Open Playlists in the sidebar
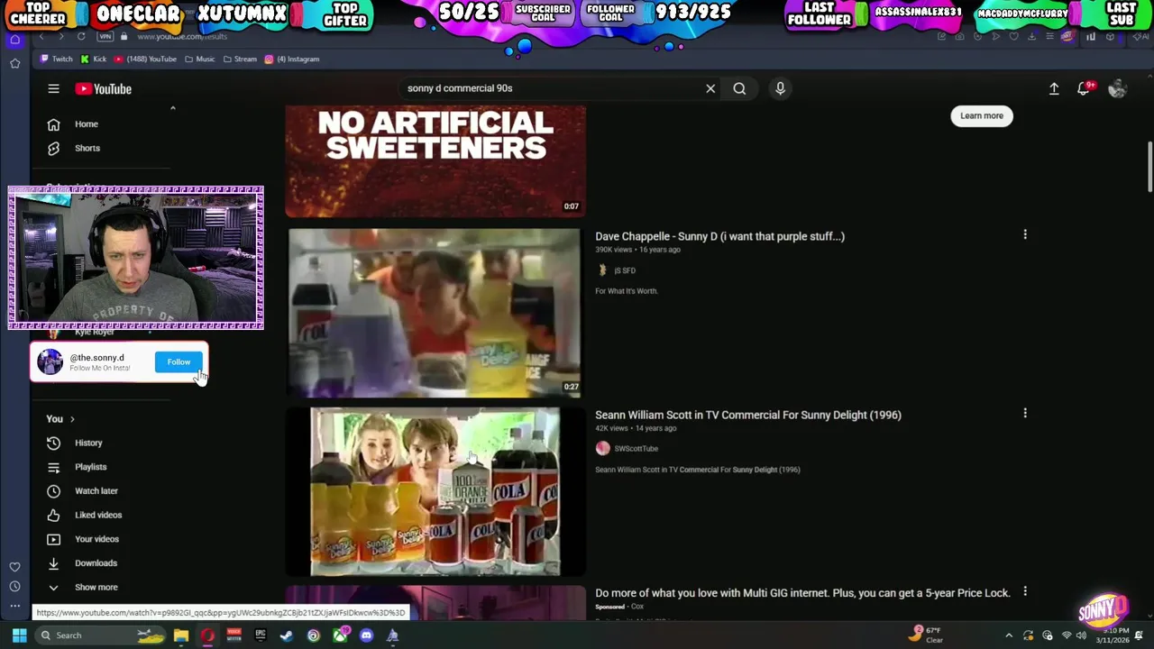The height and width of the screenshot is (649, 1154). point(89,467)
